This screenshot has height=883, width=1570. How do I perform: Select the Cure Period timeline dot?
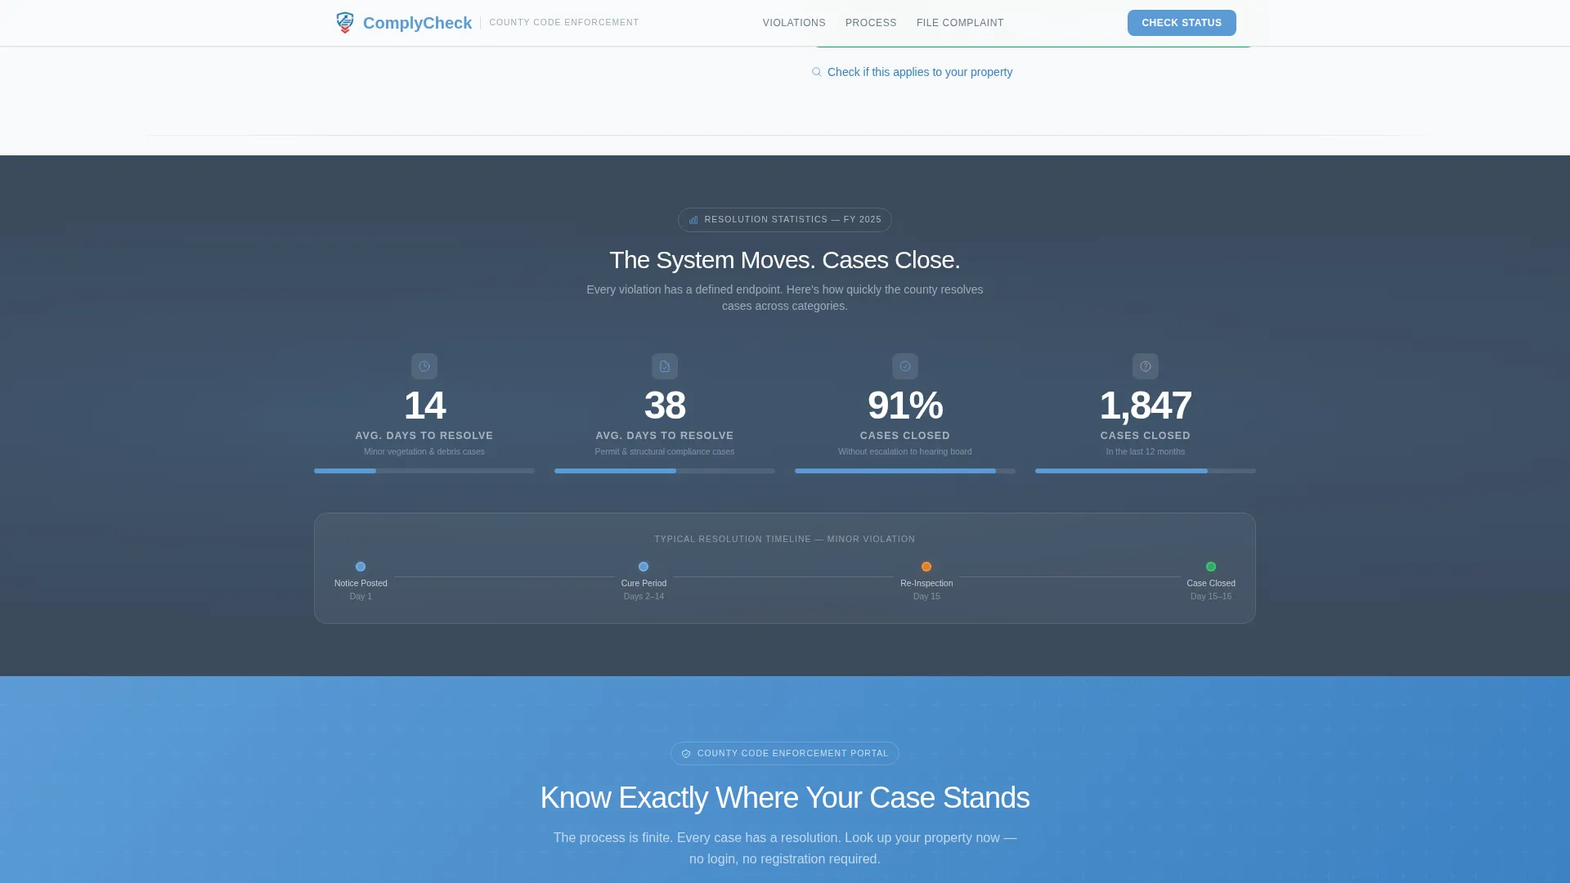click(x=644, y=567)
